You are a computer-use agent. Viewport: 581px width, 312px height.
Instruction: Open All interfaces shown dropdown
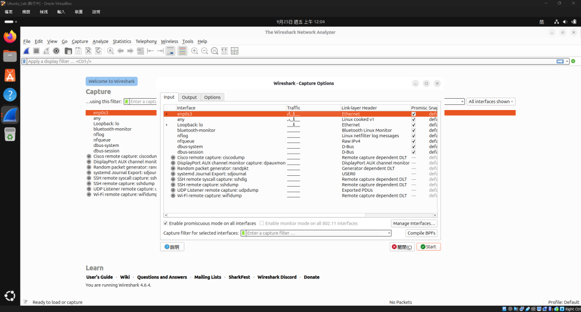pyautogui.click(x=491, y=102)
